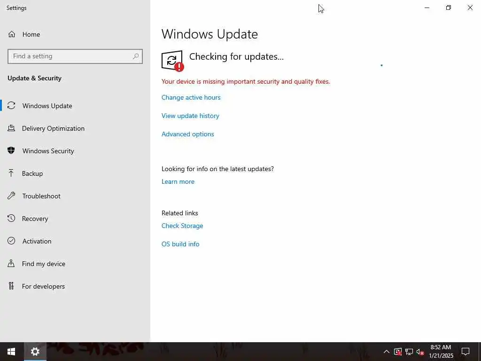Click the Windows Update sync arrows sidebar icon

coord(11,106)
